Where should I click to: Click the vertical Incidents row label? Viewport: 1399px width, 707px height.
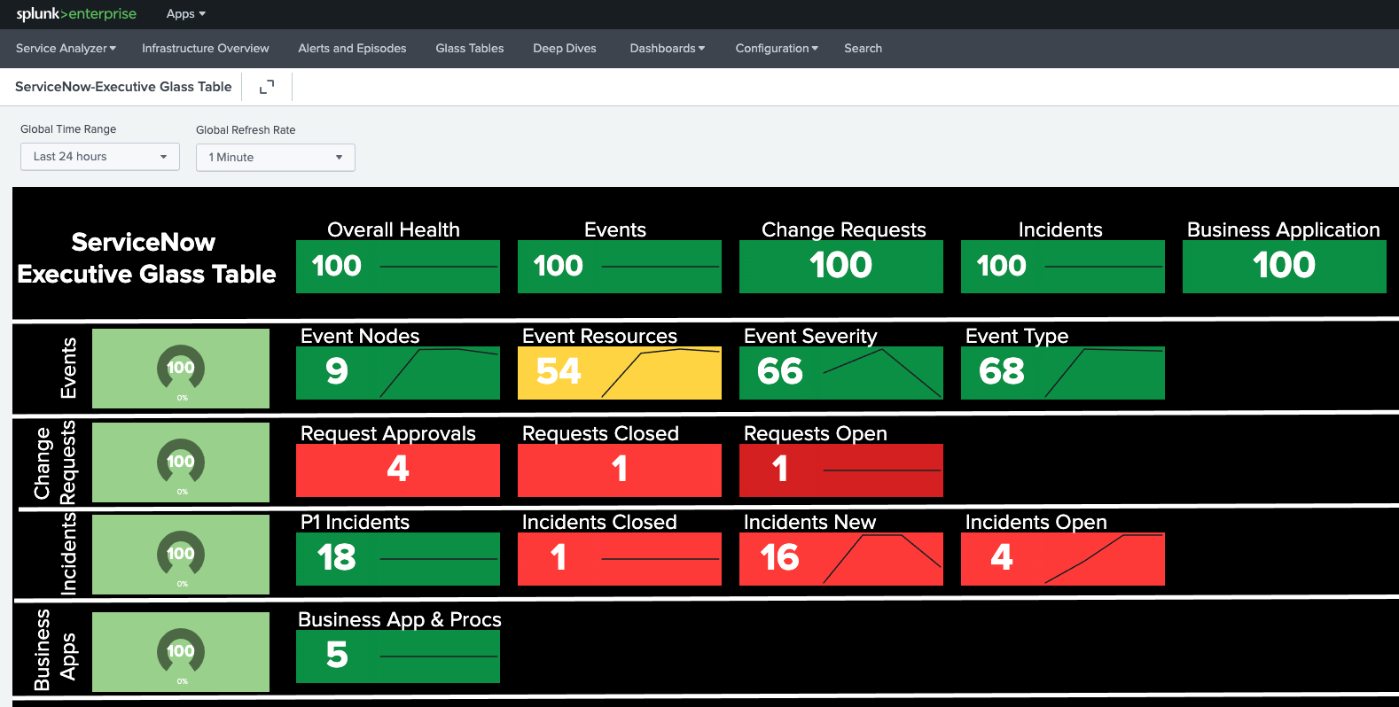[68, 555]
